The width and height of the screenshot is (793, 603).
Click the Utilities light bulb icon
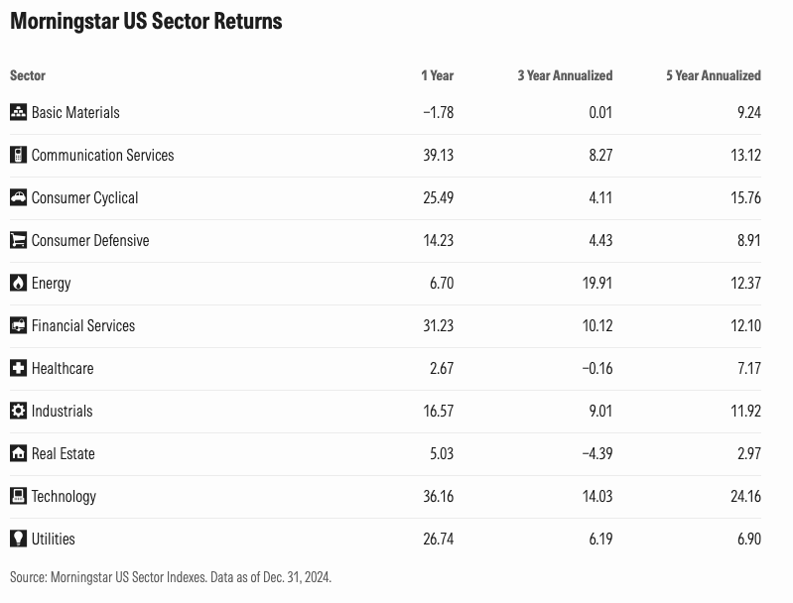pos(18,539)
